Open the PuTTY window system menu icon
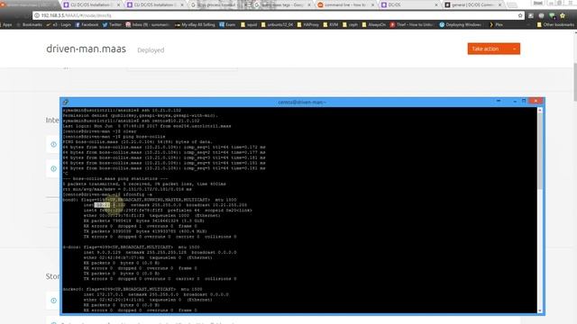The width and height of the screenshot is (577, 324). click(66, 102)
